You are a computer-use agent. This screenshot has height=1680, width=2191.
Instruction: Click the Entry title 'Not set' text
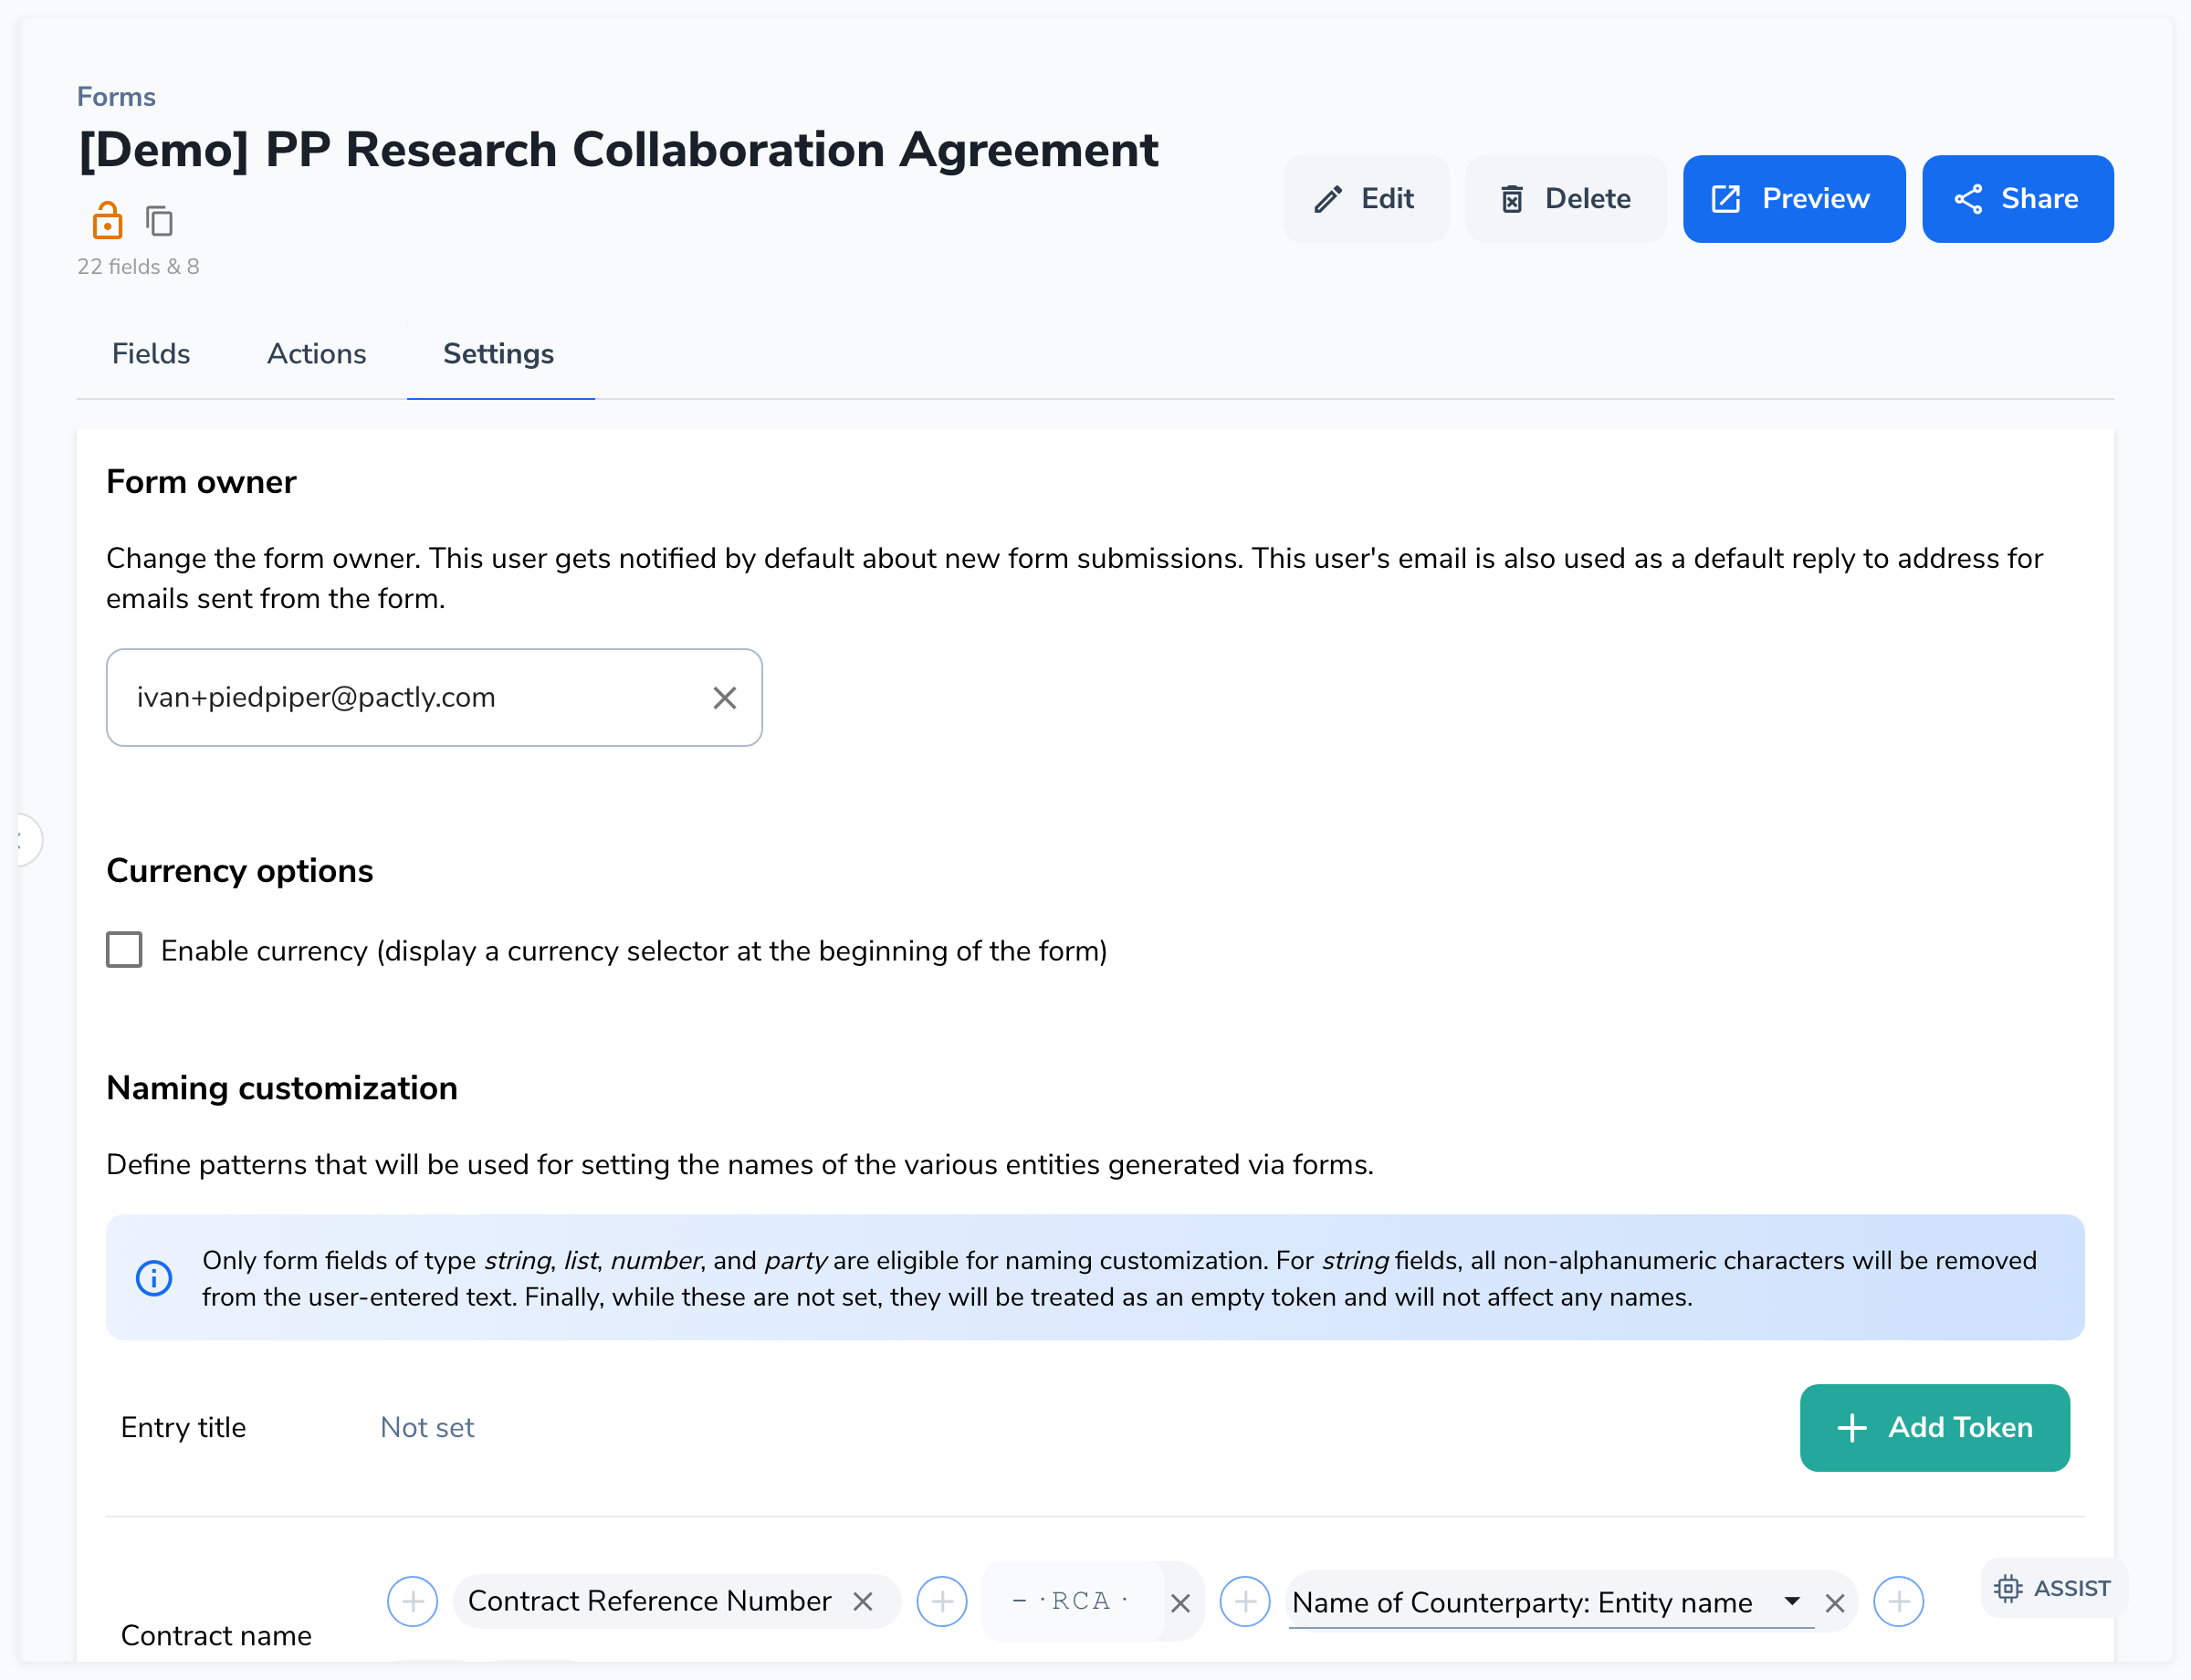[427, 1428]
